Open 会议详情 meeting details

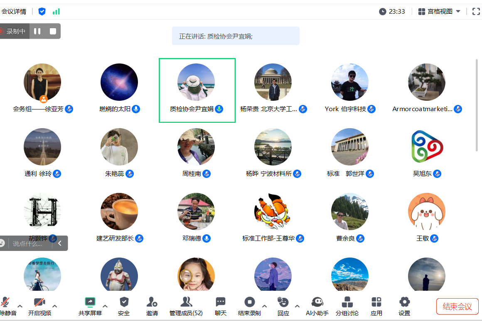point(15,12)
